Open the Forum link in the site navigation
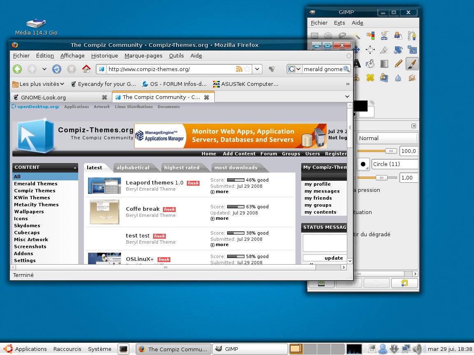 269,154
